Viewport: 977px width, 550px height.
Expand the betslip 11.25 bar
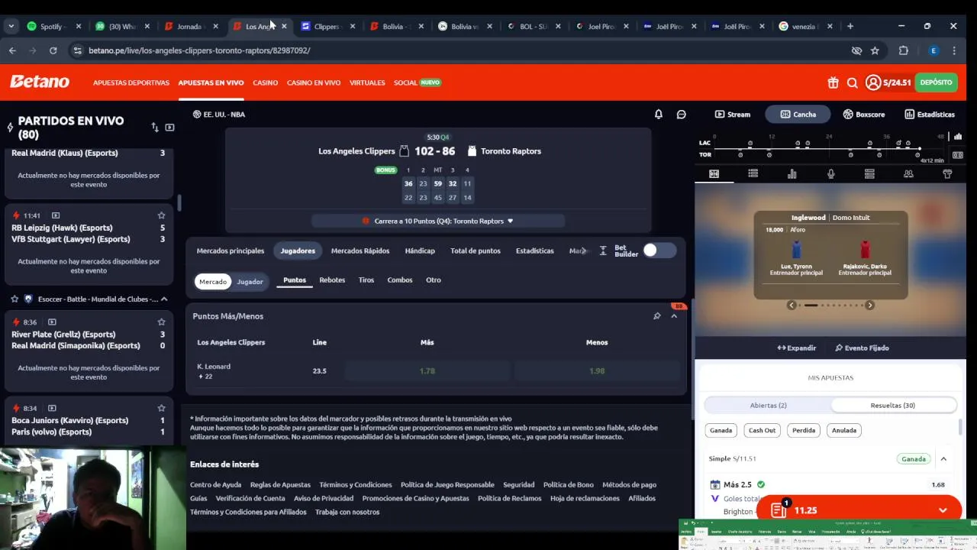point(858,510)
